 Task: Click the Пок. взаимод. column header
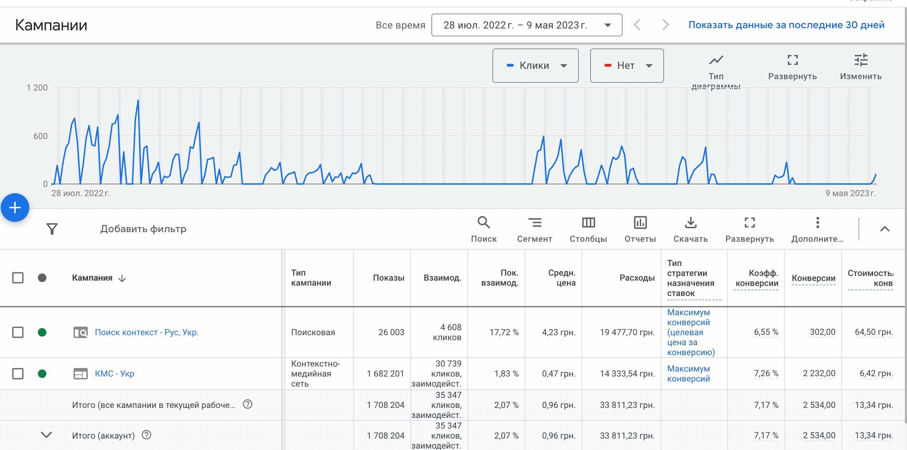pyautogui.click(x=500, y=278)
